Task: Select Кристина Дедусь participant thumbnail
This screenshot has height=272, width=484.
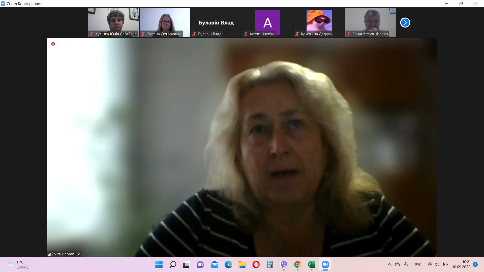Action: [x=319, y=22]
